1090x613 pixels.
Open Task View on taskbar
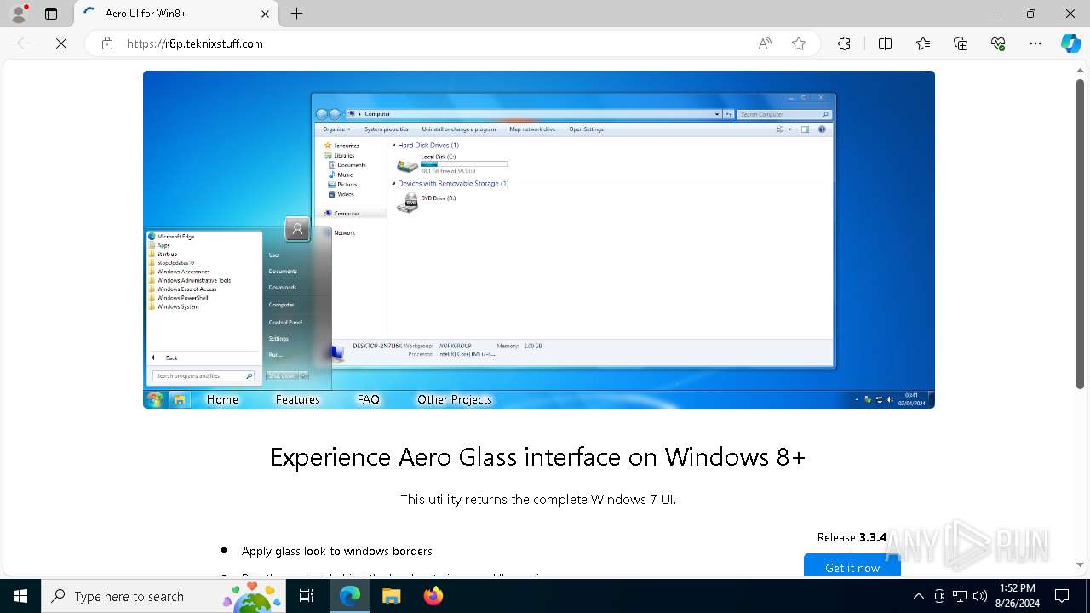tap(307, 596)
